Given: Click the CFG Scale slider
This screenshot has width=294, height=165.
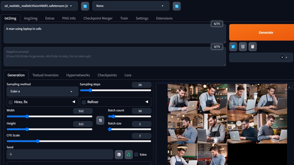Looking at the screenshot, I should click(79, 141).
